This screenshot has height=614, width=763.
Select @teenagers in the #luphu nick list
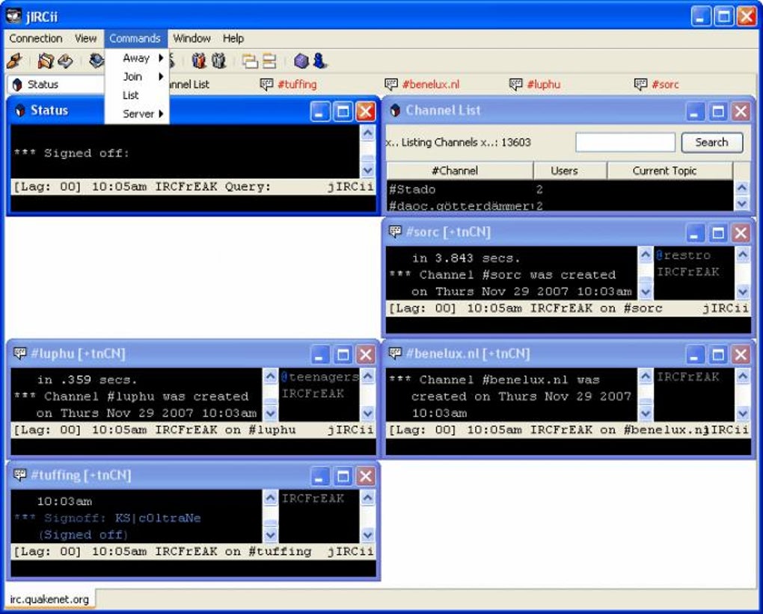click(319, 376)
